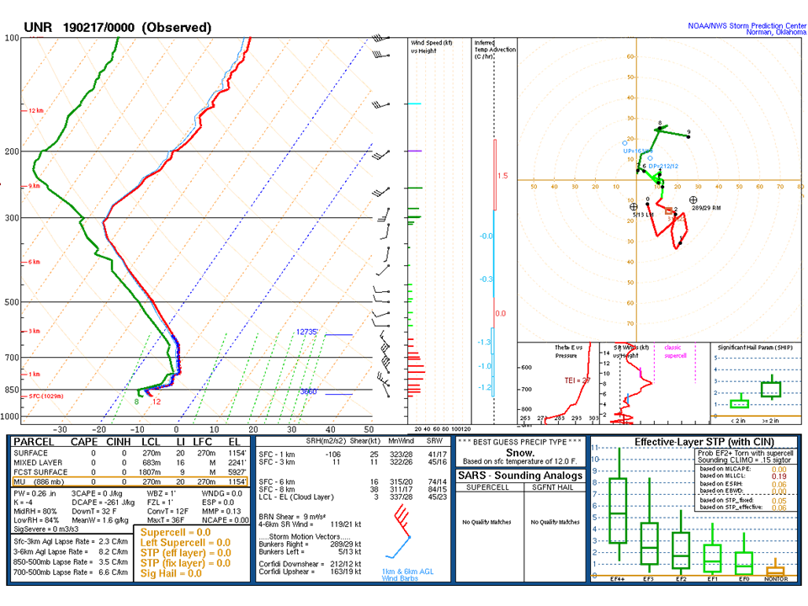
Task: Click the "SRH(m2/s2)" column header
Action: pyautogui.click(x=326, y=441)
